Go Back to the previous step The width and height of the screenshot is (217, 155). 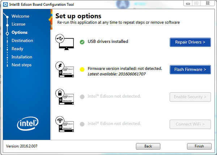coord(148,146)
